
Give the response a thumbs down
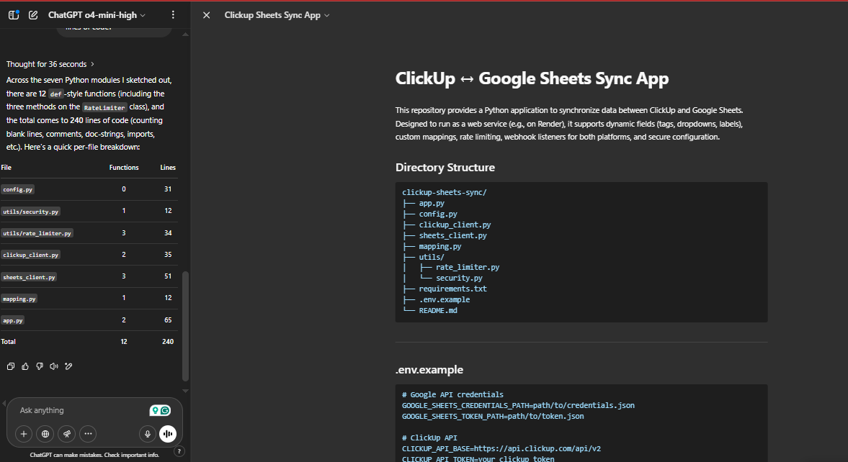40,366
